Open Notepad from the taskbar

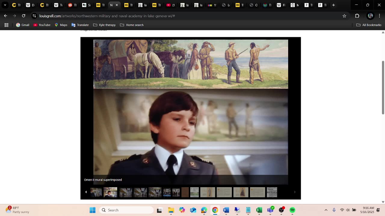pyautogui.click(x=248, y=210)
